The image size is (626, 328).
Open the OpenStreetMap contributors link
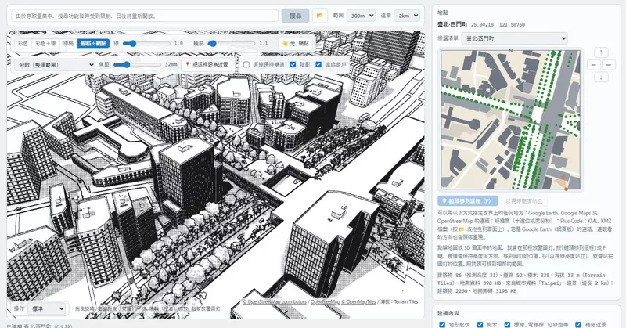(275, 302)
